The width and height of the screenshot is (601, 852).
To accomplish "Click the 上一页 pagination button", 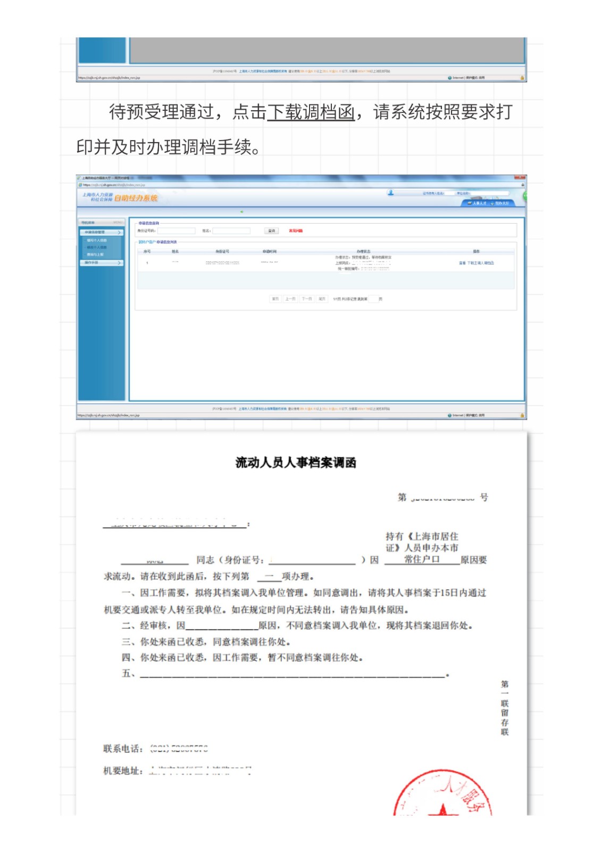I will click(x=290, y=299).
